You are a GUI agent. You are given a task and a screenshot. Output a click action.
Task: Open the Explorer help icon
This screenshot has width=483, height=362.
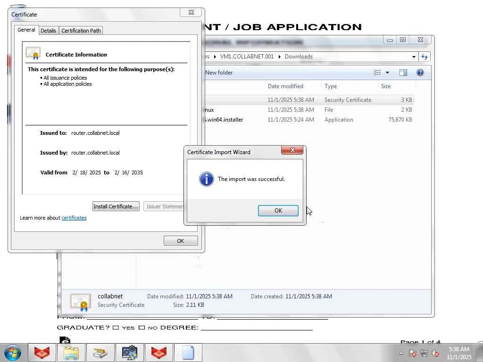[x=420, y=73]
